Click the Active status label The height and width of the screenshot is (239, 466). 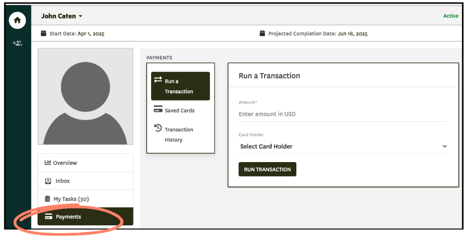click(x=450, y=16)
